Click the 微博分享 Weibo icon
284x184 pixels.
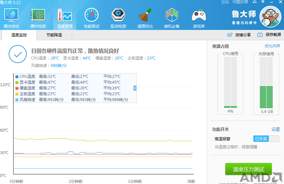(x=230, y=35)
